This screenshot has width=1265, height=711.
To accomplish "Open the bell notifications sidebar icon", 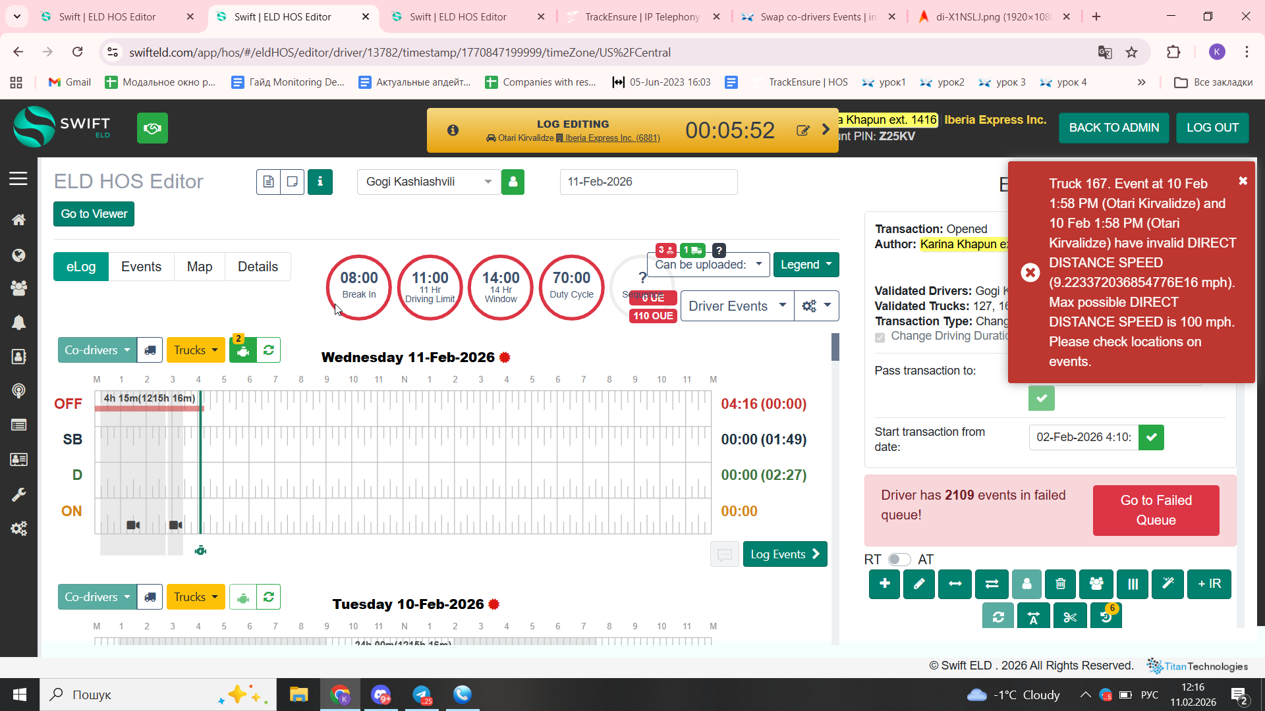I will [18, 323].
